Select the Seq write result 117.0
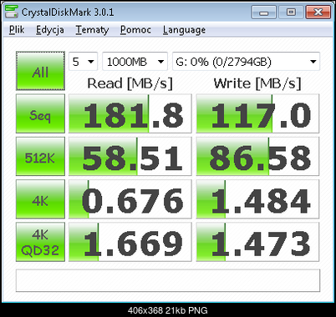This screenshot has width=336, height=317. tap(257, 113)
